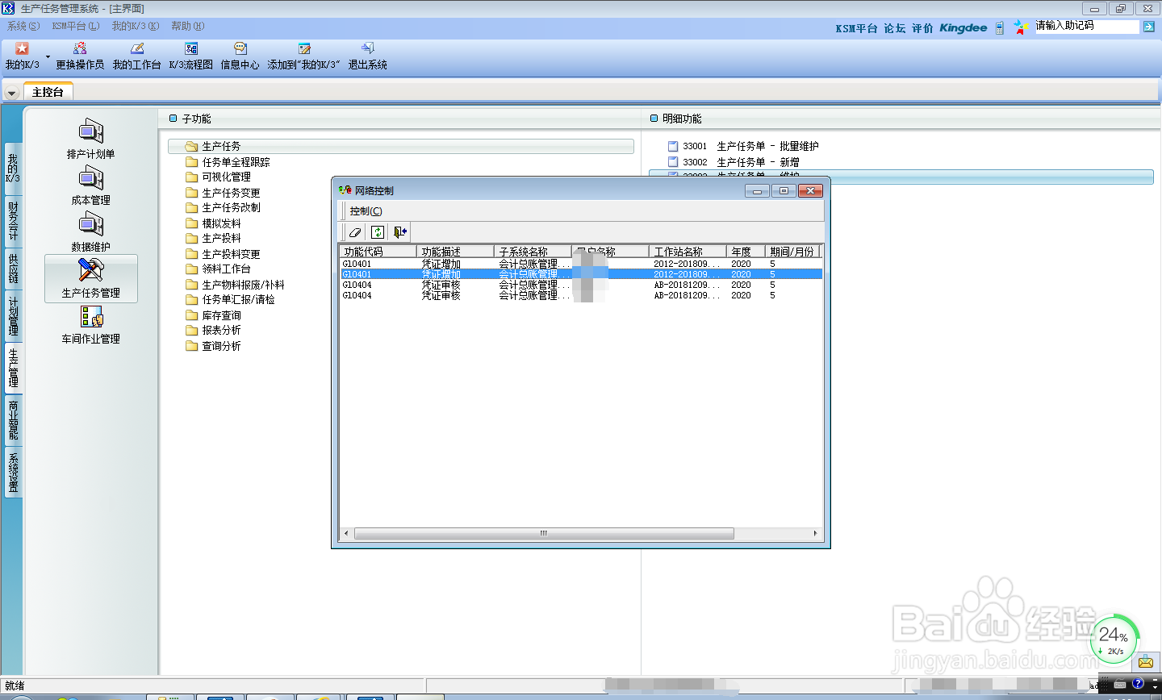
Task: Open the 排产计划单 module icon
Action: [x=90, y=140]
